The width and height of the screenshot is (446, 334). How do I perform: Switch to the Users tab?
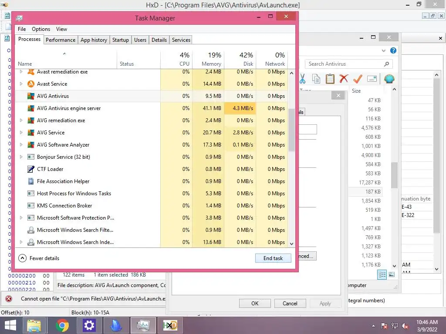tap(140, 40)
